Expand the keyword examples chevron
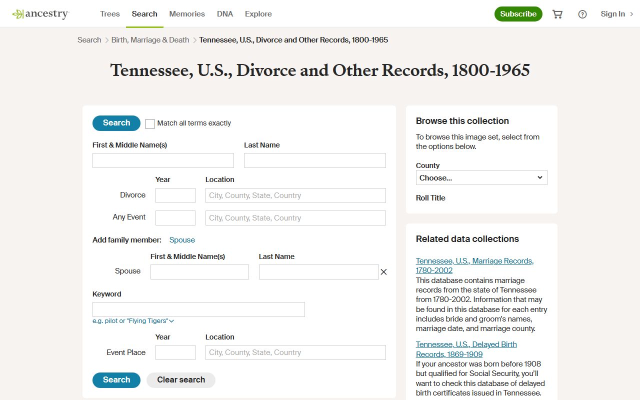Screen dimensions: 640x400 [x=171, y=321]
